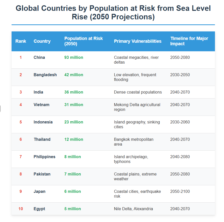Viewport: 224px width, 222px height.
Task: Select India's 36 million figure
Action: pyautogui.click(x=74, y=92)
